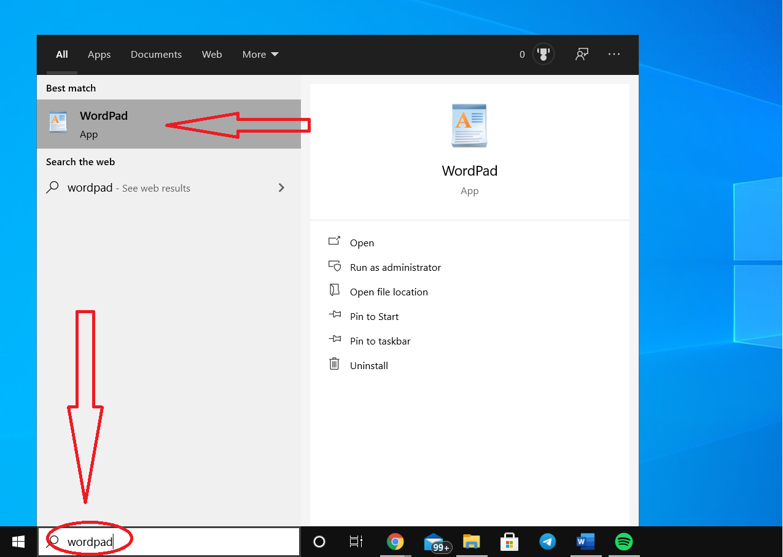Click the Best match heading text
Viewport: 783px width, 557px height.
click(71, 88)
